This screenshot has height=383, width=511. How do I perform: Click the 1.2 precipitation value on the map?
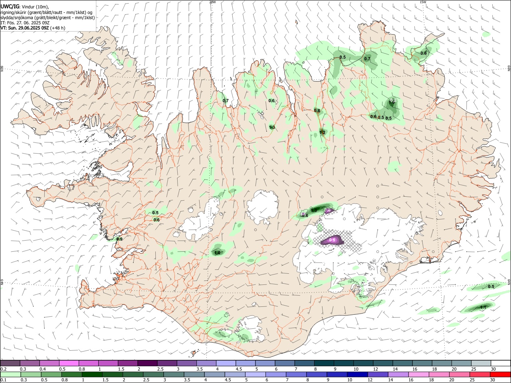(x=322, y=132)
